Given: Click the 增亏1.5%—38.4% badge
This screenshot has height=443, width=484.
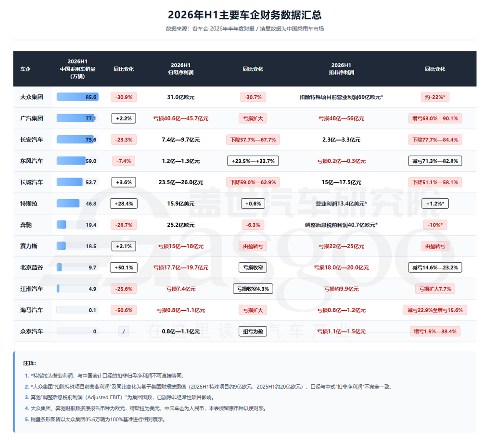Looking at the screenshot, I should point(435,331).
